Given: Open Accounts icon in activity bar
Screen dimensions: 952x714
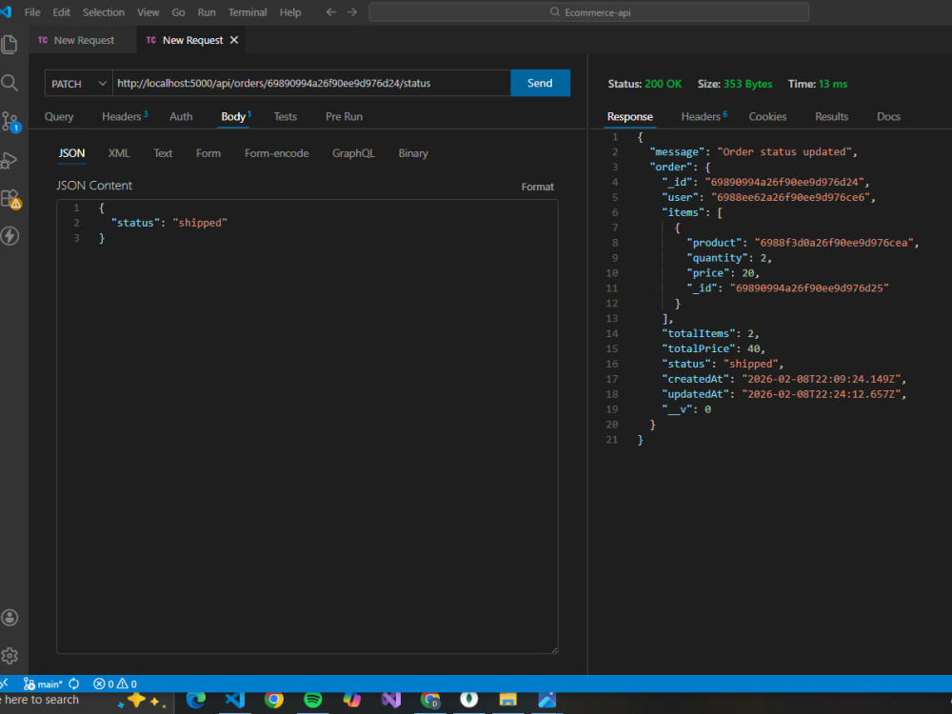Looking at the screenshot, I should [10, 618].
